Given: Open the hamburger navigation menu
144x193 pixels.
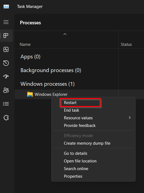Looking at the screenshot, I should pyautogui.click(x=6, y=22).
